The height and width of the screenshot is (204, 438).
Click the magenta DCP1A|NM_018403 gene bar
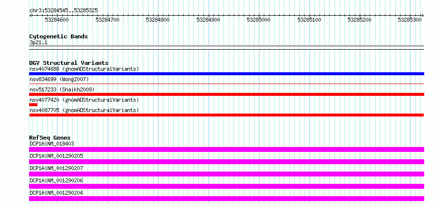(226, 149)
